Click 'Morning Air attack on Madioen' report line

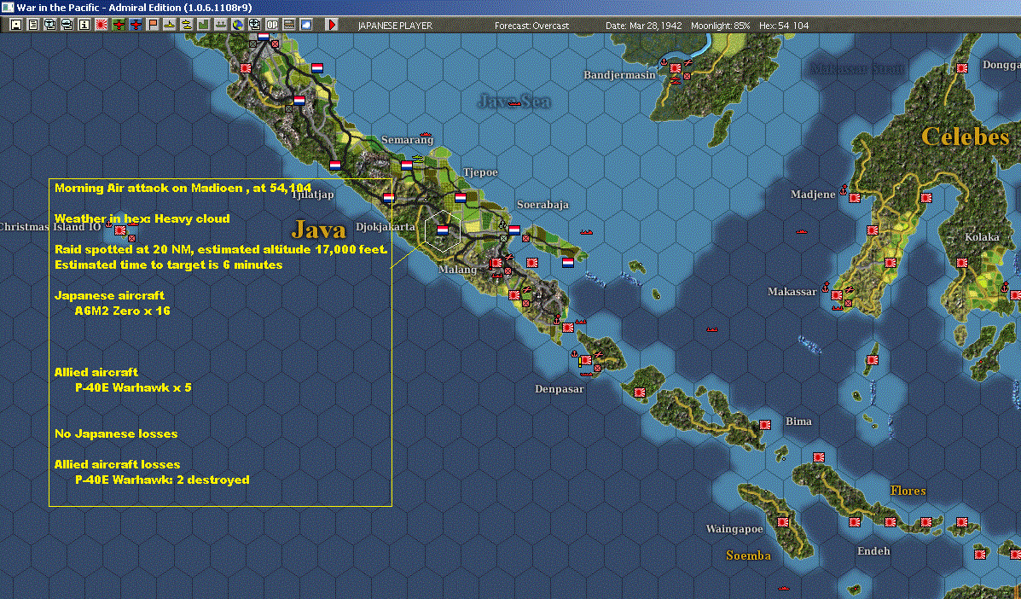pos(183,189)
